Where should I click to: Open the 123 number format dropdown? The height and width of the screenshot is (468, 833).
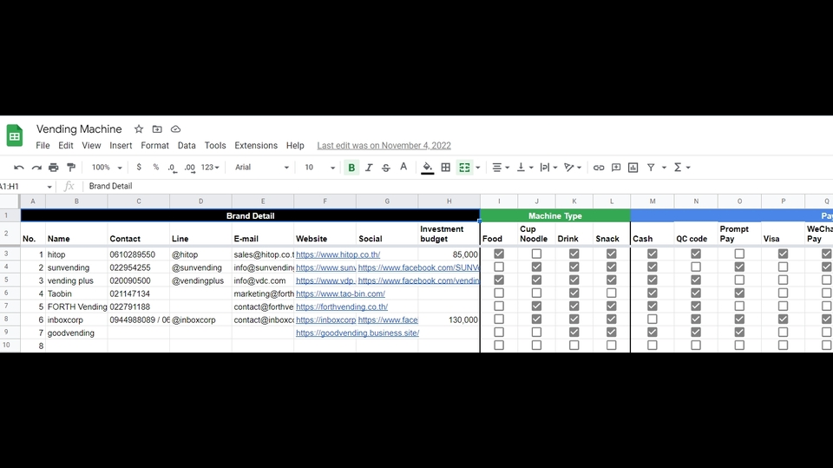point(210,168)
